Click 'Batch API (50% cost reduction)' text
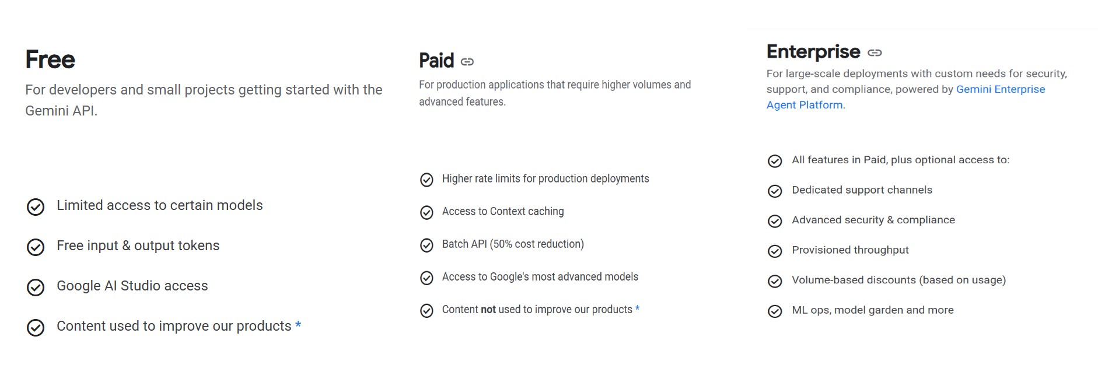The height and width of the screenshot is (389, 1098). [513, 244]
